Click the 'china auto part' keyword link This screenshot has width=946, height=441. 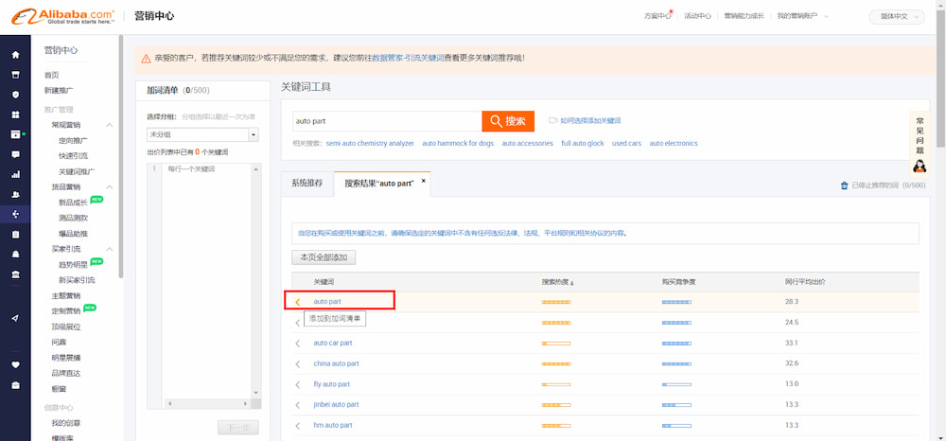pyautogui.click(x=336, y=363)
